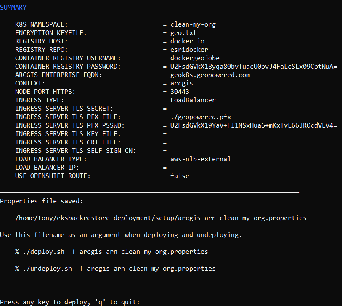Select the 'K8S NAMESPACE:' label
Image resolution: width=342 pixels, height=306 pixels.
42,24
